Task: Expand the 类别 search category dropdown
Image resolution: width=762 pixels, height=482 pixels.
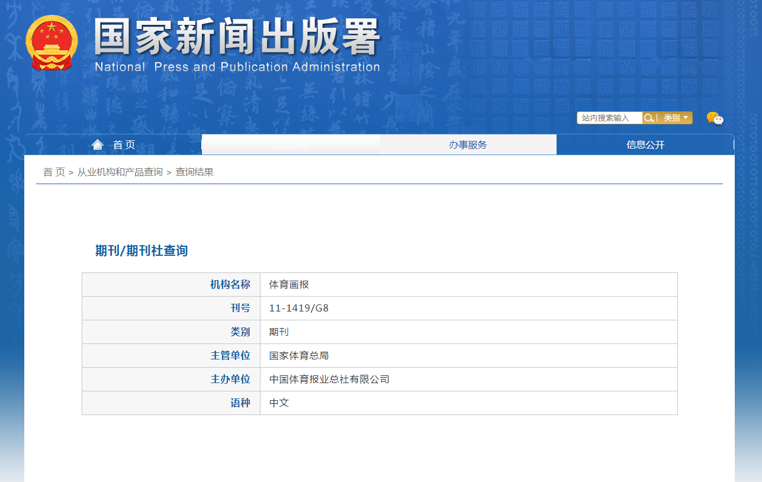Action: [676, 118]
